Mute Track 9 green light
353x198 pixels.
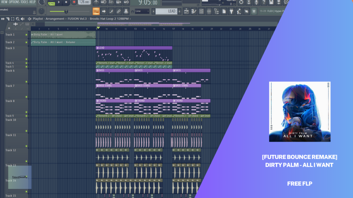point(26,116)
